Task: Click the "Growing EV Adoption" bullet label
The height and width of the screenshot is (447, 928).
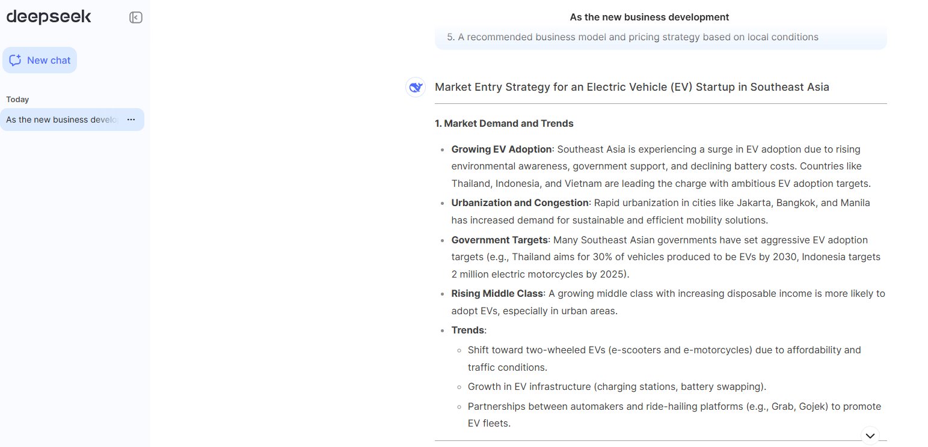Action: [502, 149]
